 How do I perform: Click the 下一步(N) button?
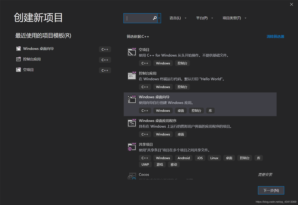tap(271, 190)
